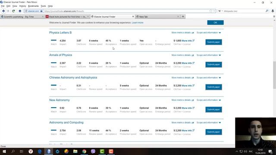Open the Help menu
276x155 pixels.
point(50,6)
